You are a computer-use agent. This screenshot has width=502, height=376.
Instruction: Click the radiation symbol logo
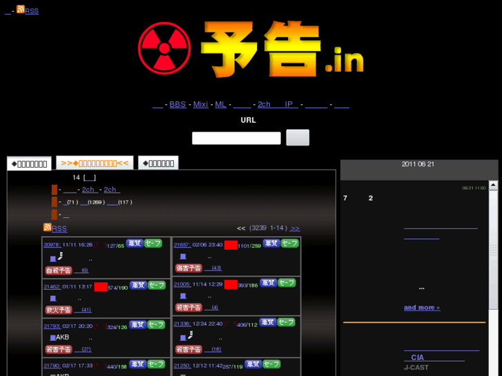pyautogui.click(x=164, y=48)
